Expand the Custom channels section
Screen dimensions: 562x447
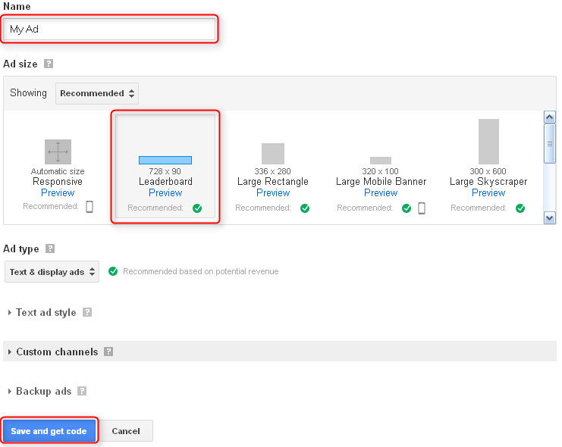click(53, 352)
